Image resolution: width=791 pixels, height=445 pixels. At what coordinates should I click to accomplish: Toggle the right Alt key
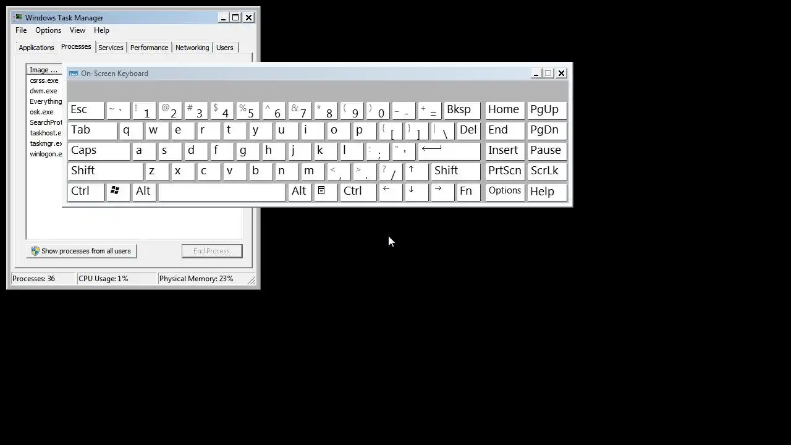point(300,192)
